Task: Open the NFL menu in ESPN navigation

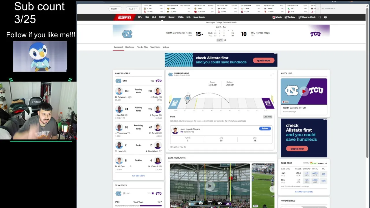Action: (x=140, y=17)
